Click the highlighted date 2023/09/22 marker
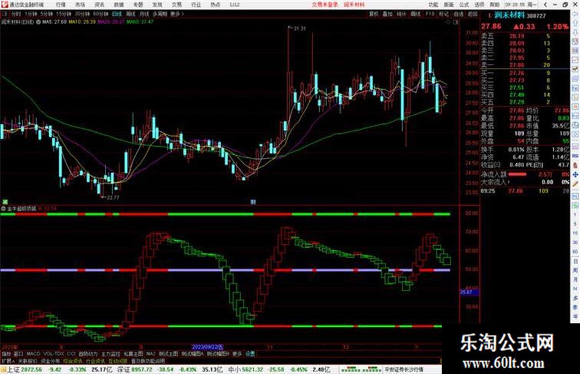580x374 pixels. click(x=207, y=348)
